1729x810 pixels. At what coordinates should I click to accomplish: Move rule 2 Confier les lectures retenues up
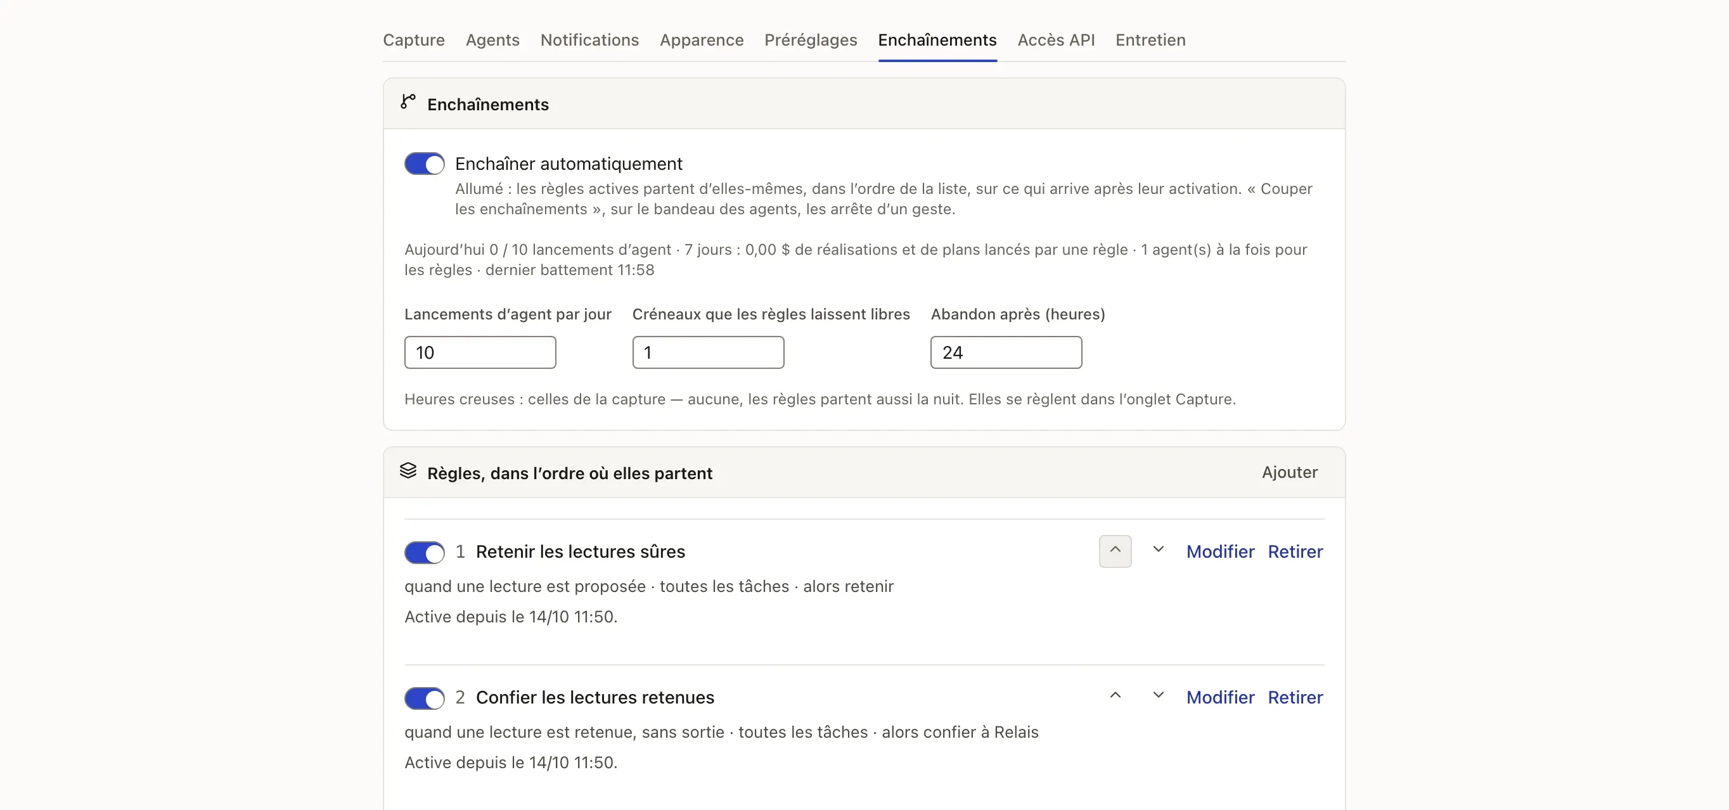[1115, 697]
